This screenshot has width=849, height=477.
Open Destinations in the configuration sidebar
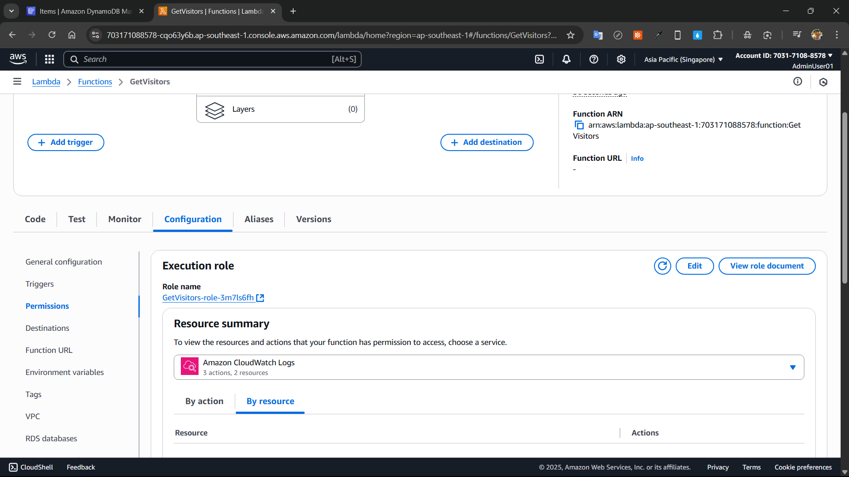click(47, 328)
